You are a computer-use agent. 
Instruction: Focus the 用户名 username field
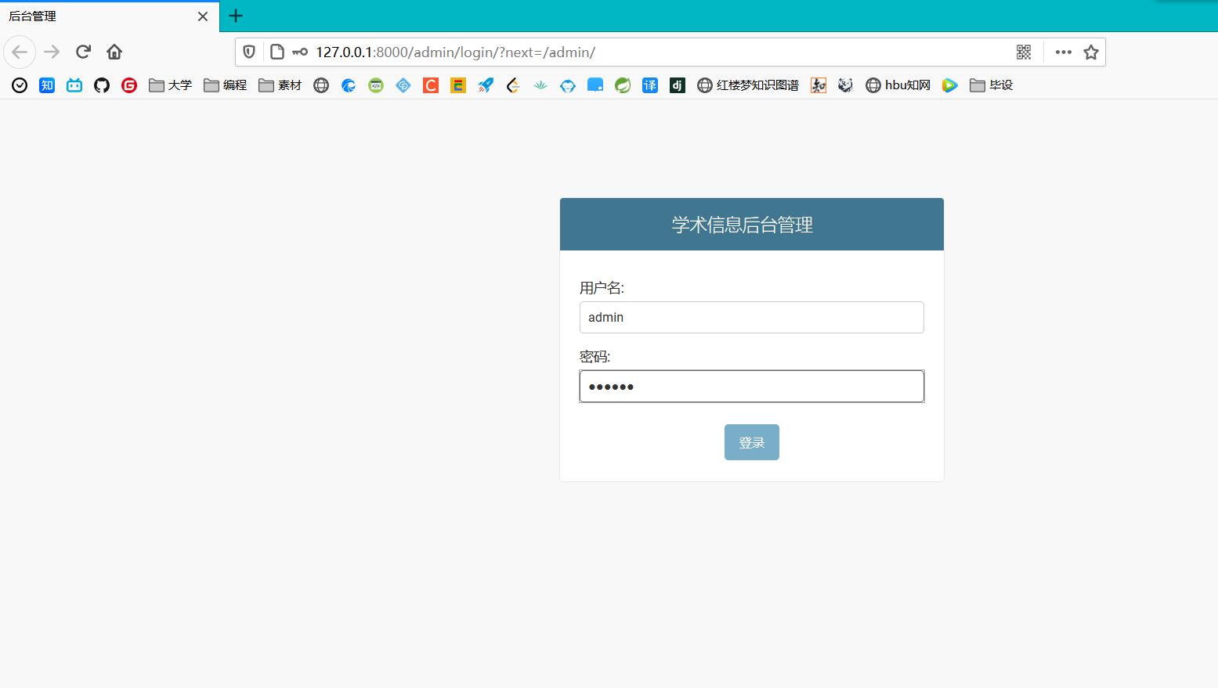tap(752, 317)
